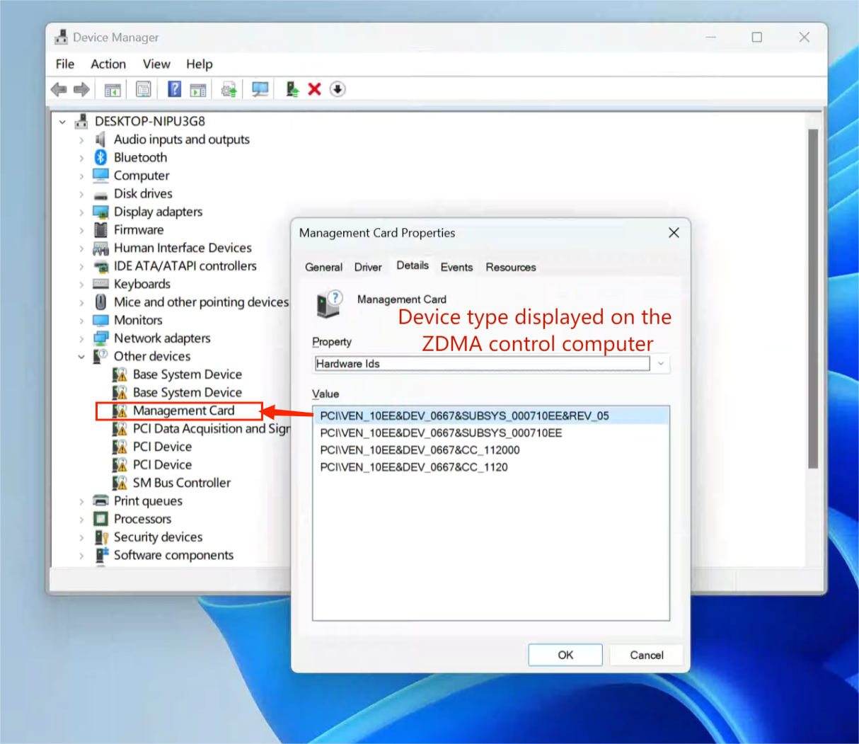This screenshot has height=744, width=859.
Task: Click the speaker icon for Audio inputs and outputs
Action: pyautogui.click(x=100, y=139)
